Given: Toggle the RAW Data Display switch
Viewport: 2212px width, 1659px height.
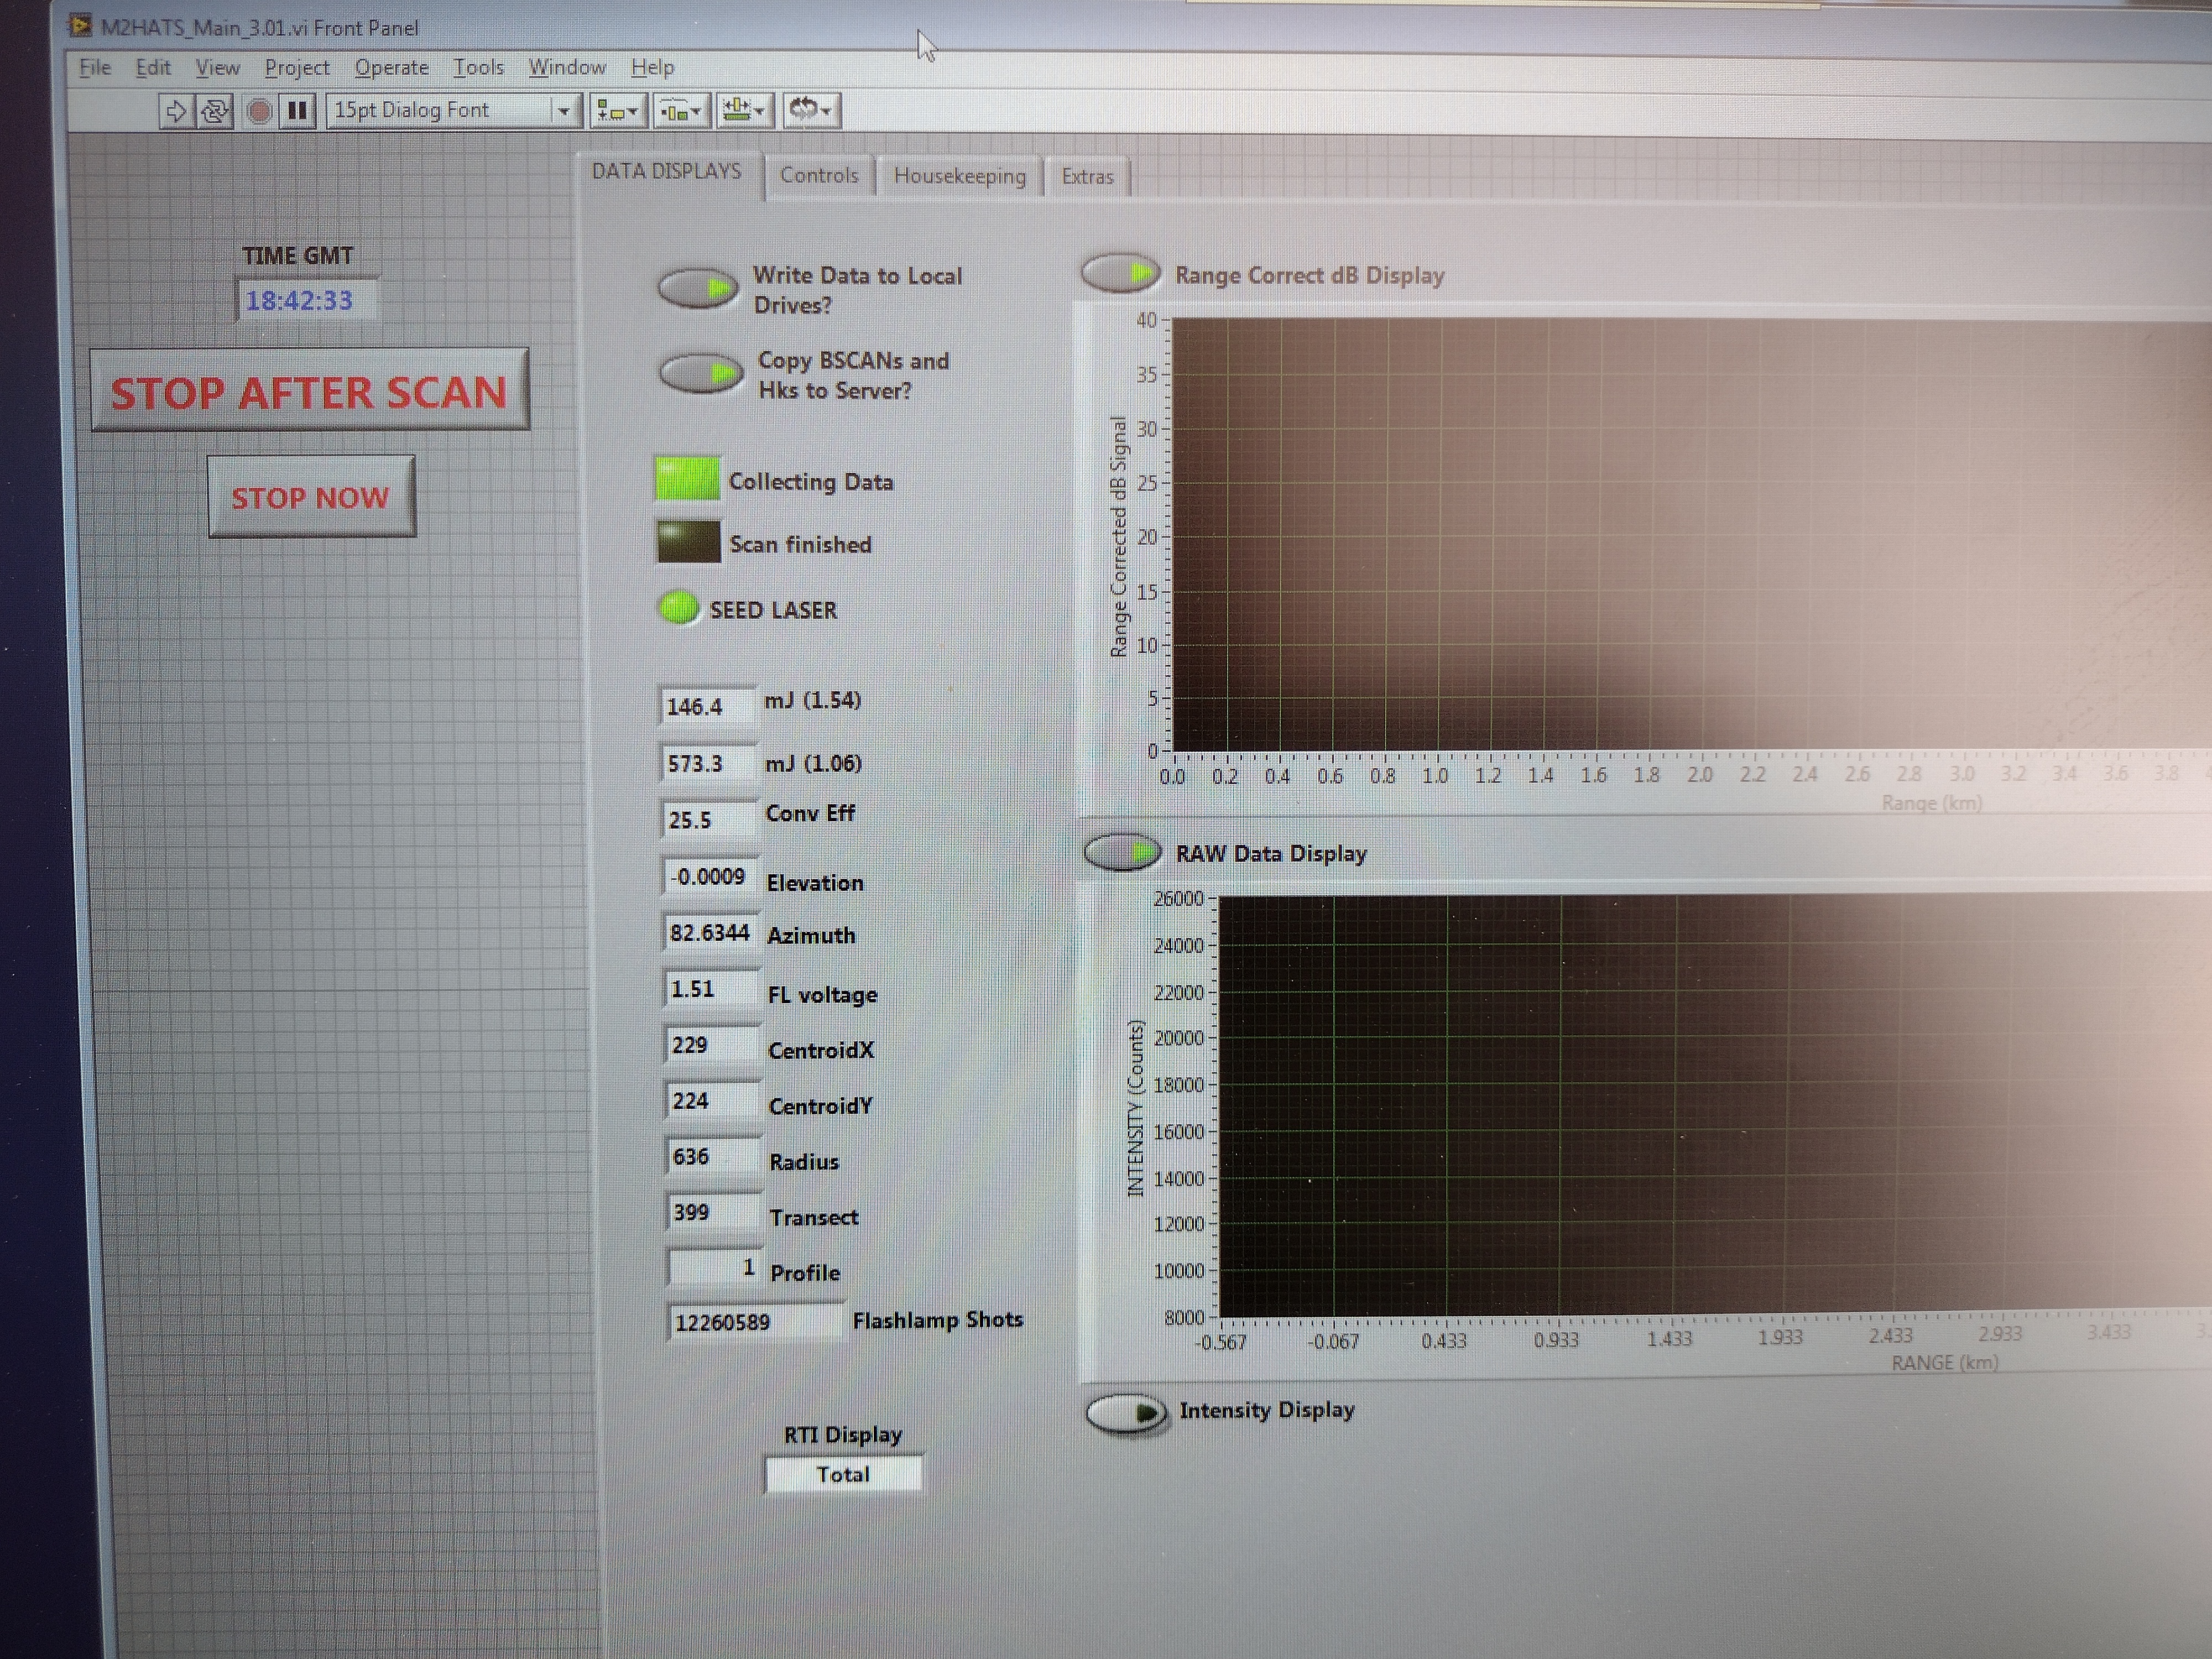Looking at the screenshot, I should click(x=1122, y=853).
